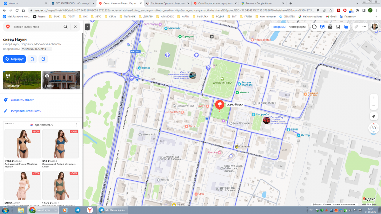
Task: Zoom in with the plus button
Action: [374, 98]
